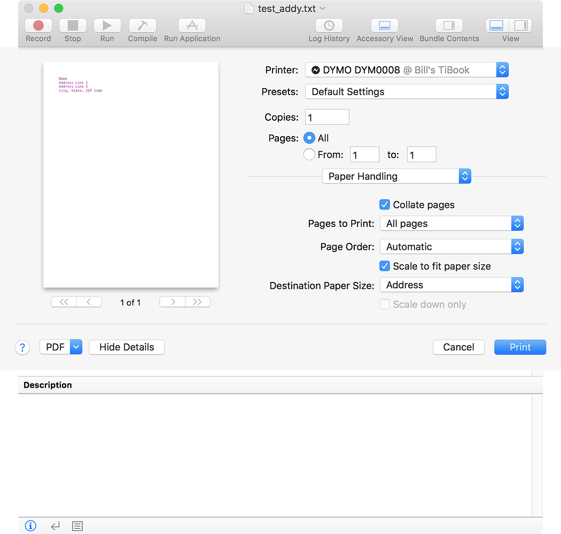The image size is (561, 534).
Task: Open print dialog help question mark
Action: pos(22,347)
